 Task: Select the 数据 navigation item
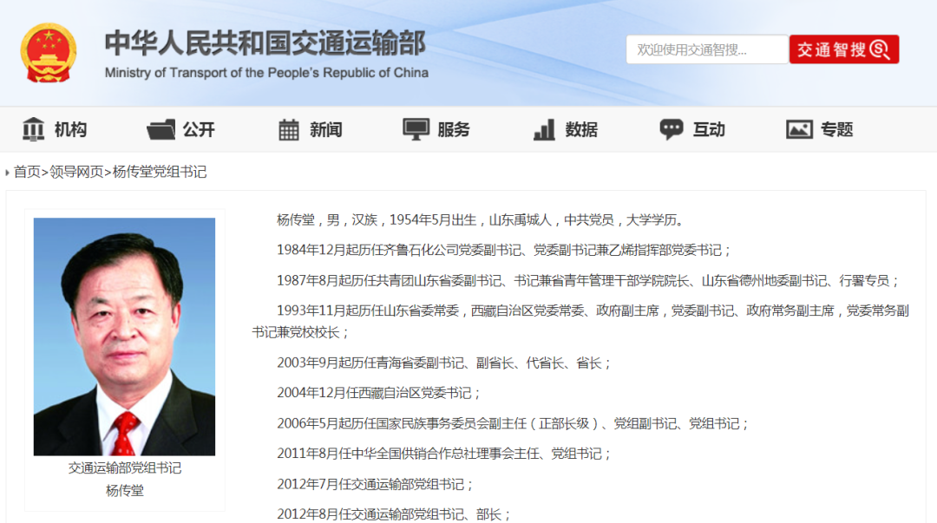(x=581, y=129)
